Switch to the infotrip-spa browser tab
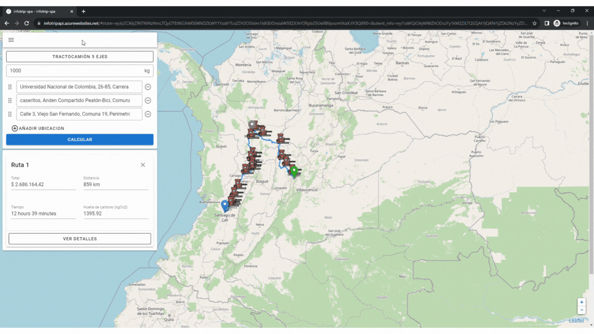The height and width of the screenshot is (334, 594). [39, 11]
